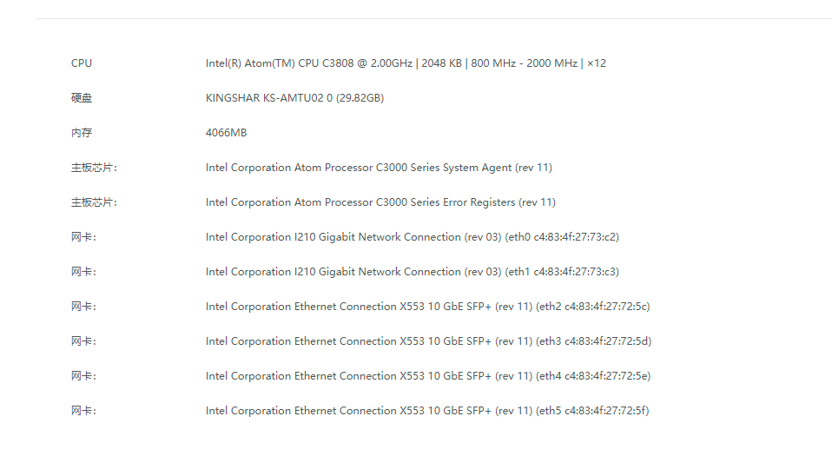Click the 硬盘 label
The image size is (832, 476).
pos(82,98)
